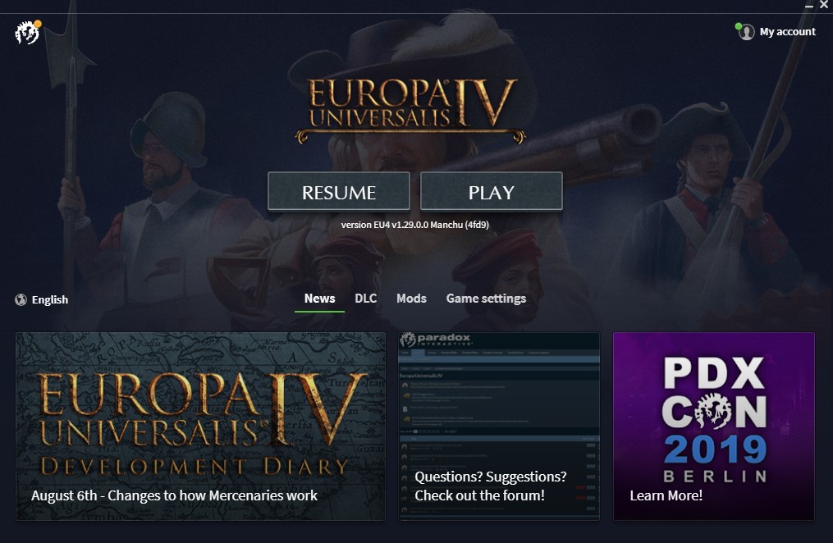Open the Mods tab
The width and height of the screenshot is (833, 543).
tap(411, 299)
